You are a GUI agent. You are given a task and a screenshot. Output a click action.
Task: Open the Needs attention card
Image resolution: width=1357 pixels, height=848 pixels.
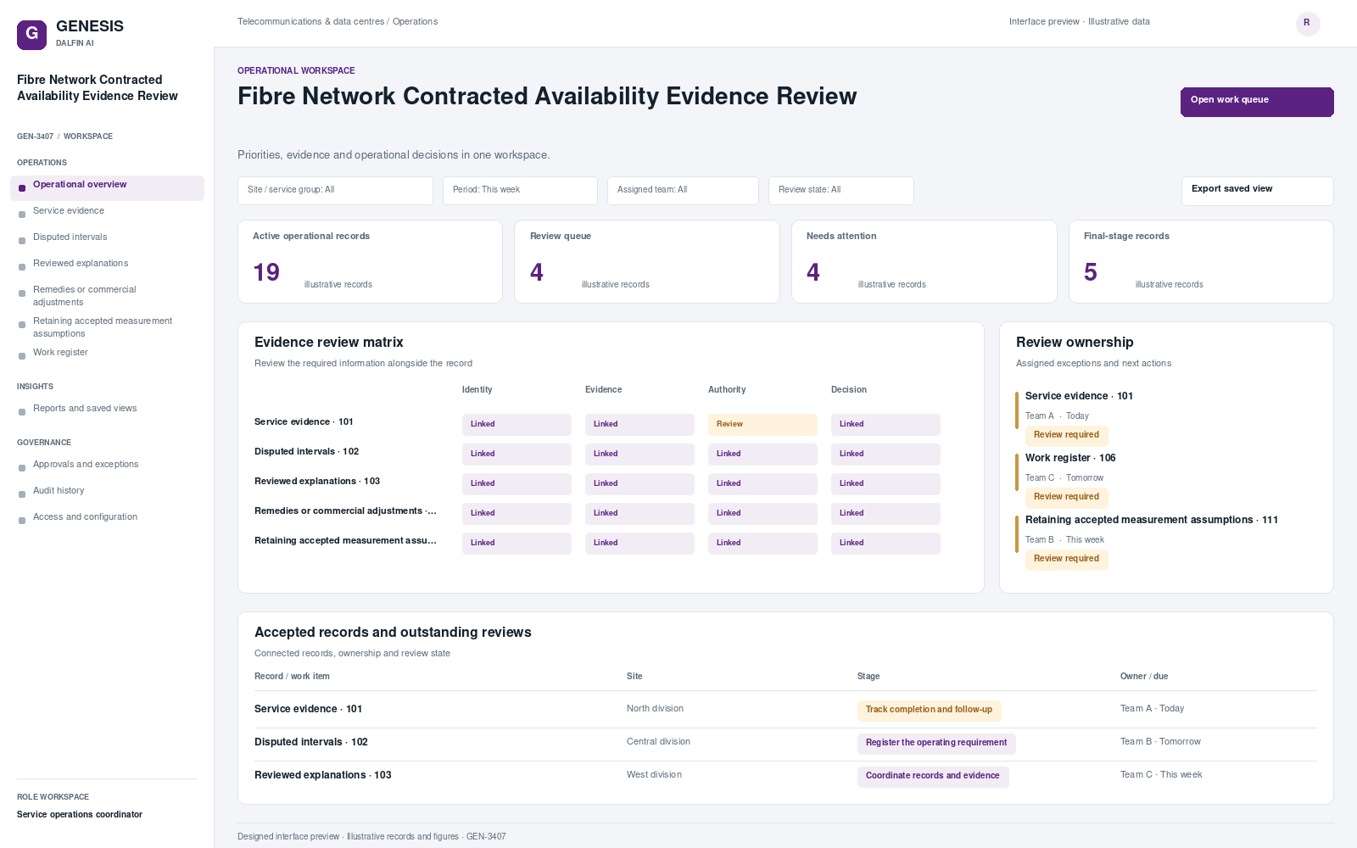[924, 261]
